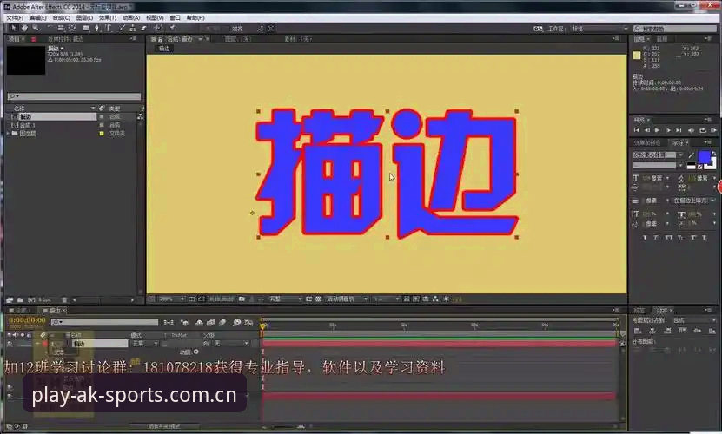Open 活动摄像机 view dropdown
The image size is (722, 434).
click(x=348, y=299)
